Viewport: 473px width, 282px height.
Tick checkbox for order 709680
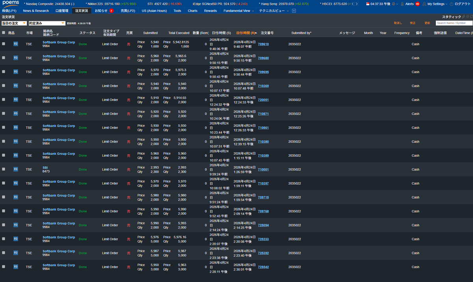(4, 58)
